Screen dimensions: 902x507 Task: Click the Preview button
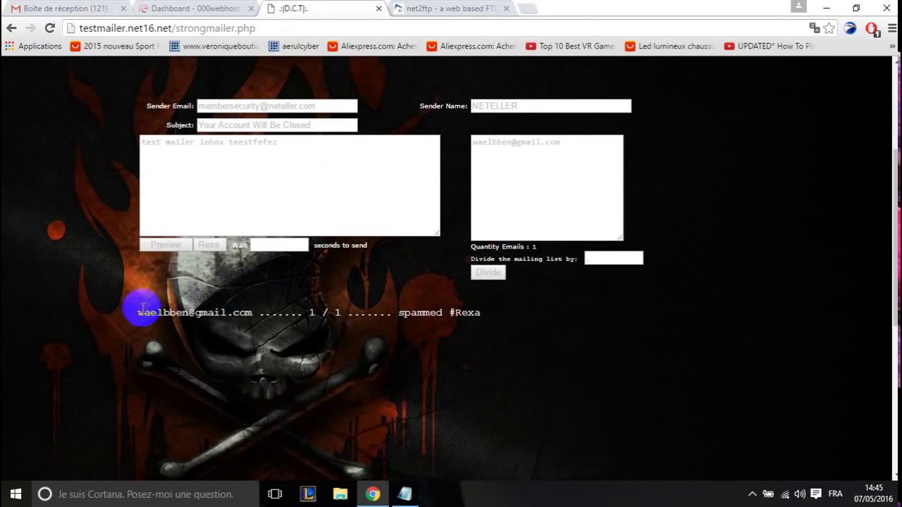tap(166, 245)
